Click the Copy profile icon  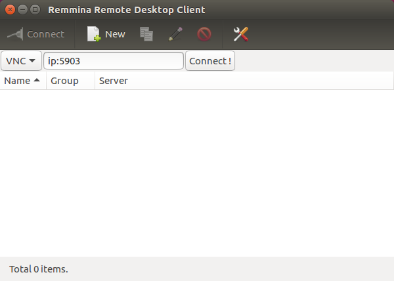pos(146,34)
